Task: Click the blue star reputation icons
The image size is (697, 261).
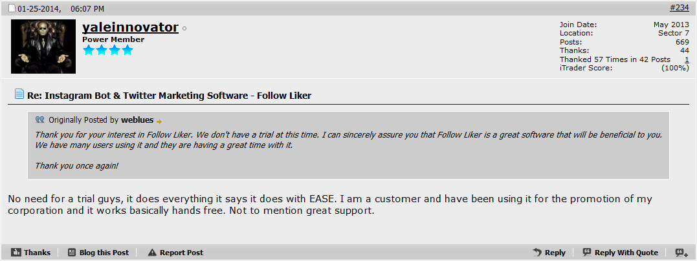Action: [108, 50]
